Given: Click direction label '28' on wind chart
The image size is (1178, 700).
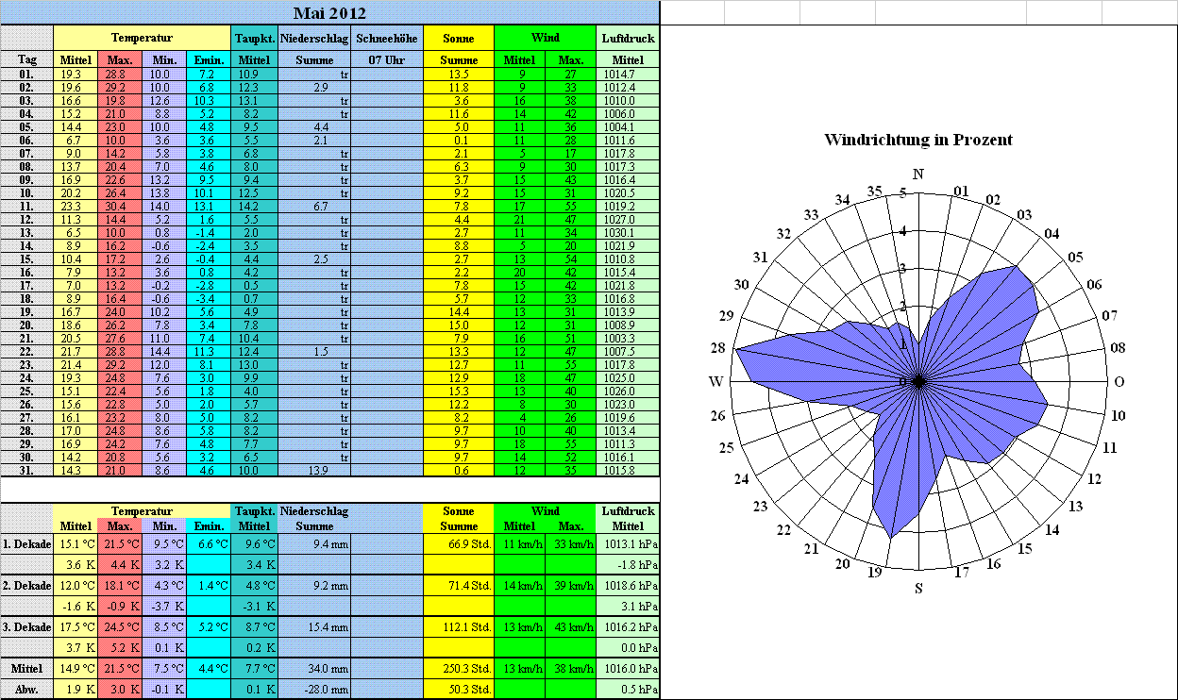Looking at the screenshot, I should pos(719,348).
